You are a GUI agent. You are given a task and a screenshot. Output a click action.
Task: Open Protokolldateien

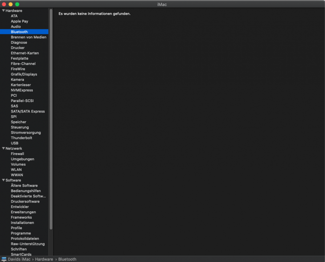[x=25, y=239]
